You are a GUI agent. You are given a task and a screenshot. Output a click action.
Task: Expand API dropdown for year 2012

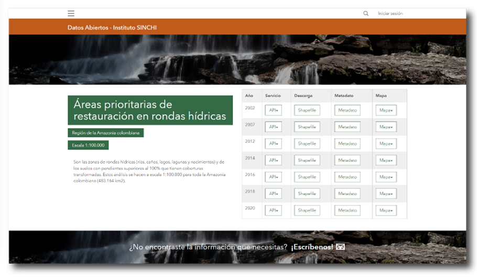pos(273,144)
